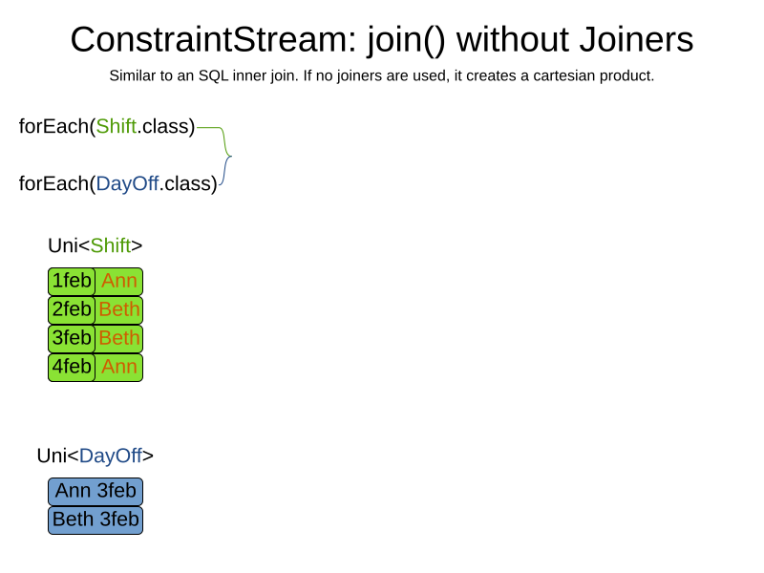
Task: Select the Ann 3feb day-off block
Action: (x=95, y=491)
